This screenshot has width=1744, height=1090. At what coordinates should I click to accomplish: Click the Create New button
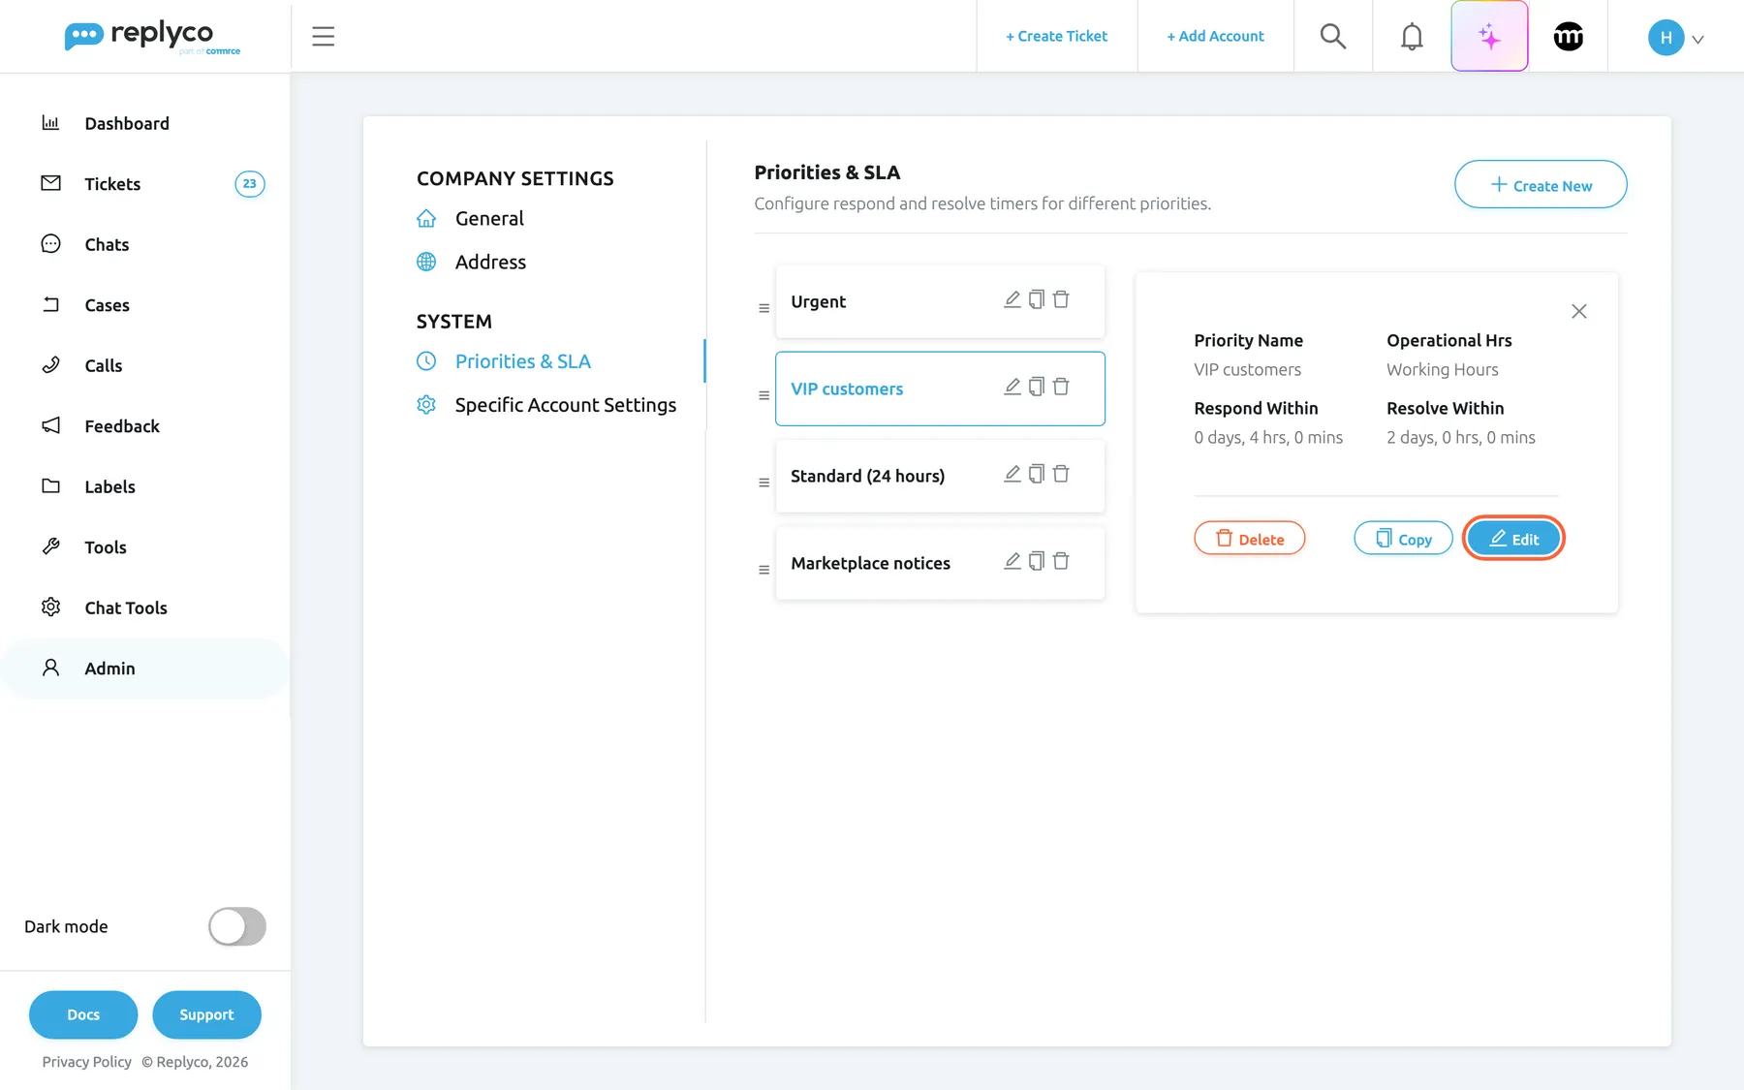tap(1541, 184)
